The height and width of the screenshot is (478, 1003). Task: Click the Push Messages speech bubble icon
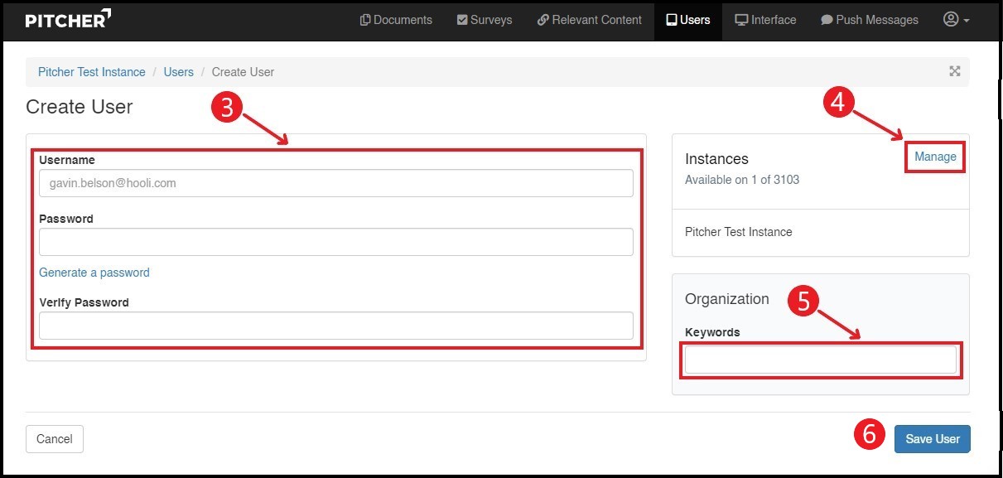(x=826, y=19)
